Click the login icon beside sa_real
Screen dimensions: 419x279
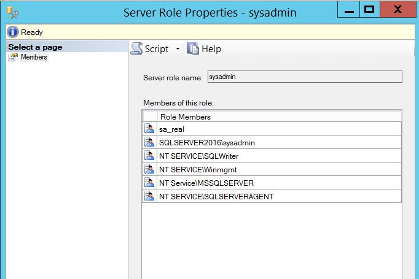(149, 129)
